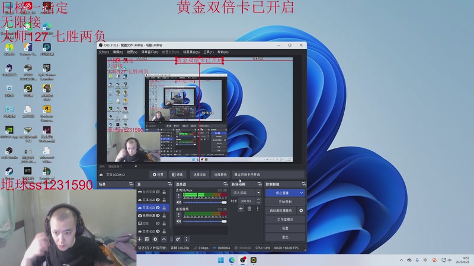Open source properties gear below the sources list

(155, 239)
